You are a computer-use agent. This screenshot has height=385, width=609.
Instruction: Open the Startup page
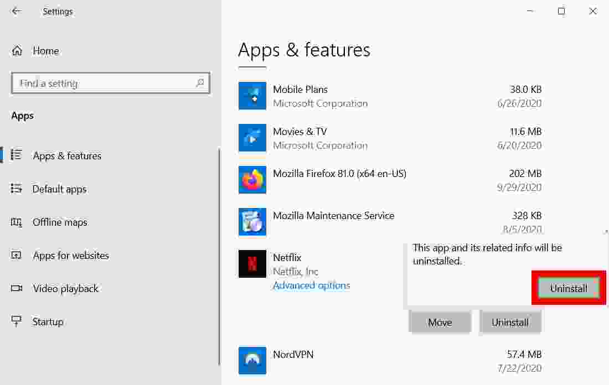[x=48, y=322]
